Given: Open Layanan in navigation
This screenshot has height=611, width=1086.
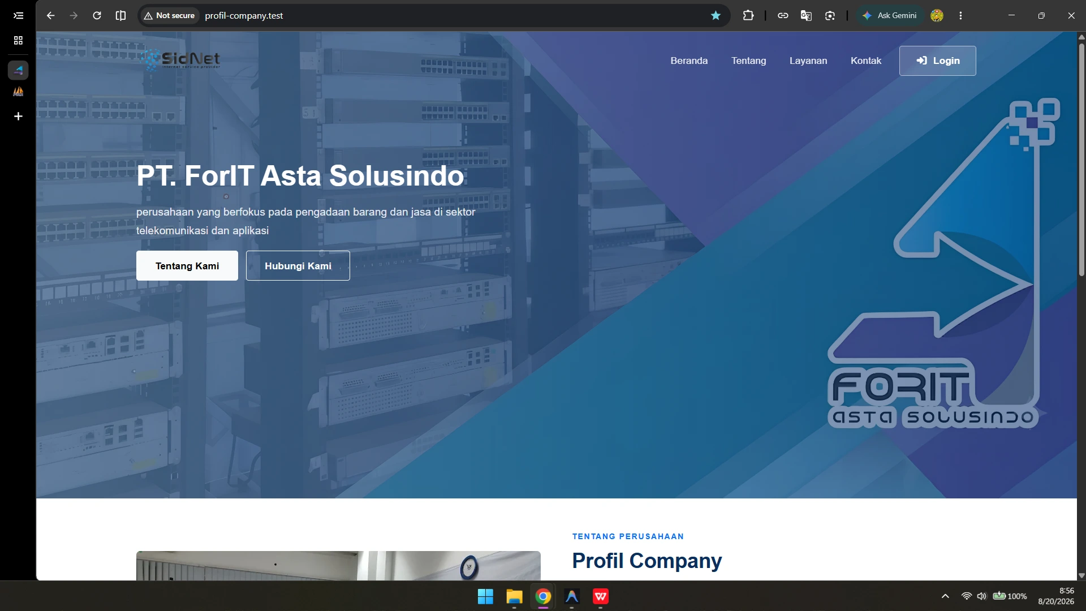Looking at the screenshot, I should tap(808, 61).
